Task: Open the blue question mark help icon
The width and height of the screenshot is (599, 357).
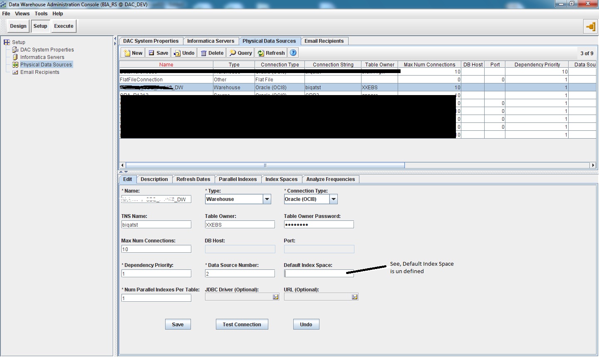Action: pyautogui.click(x=293, y=53)
